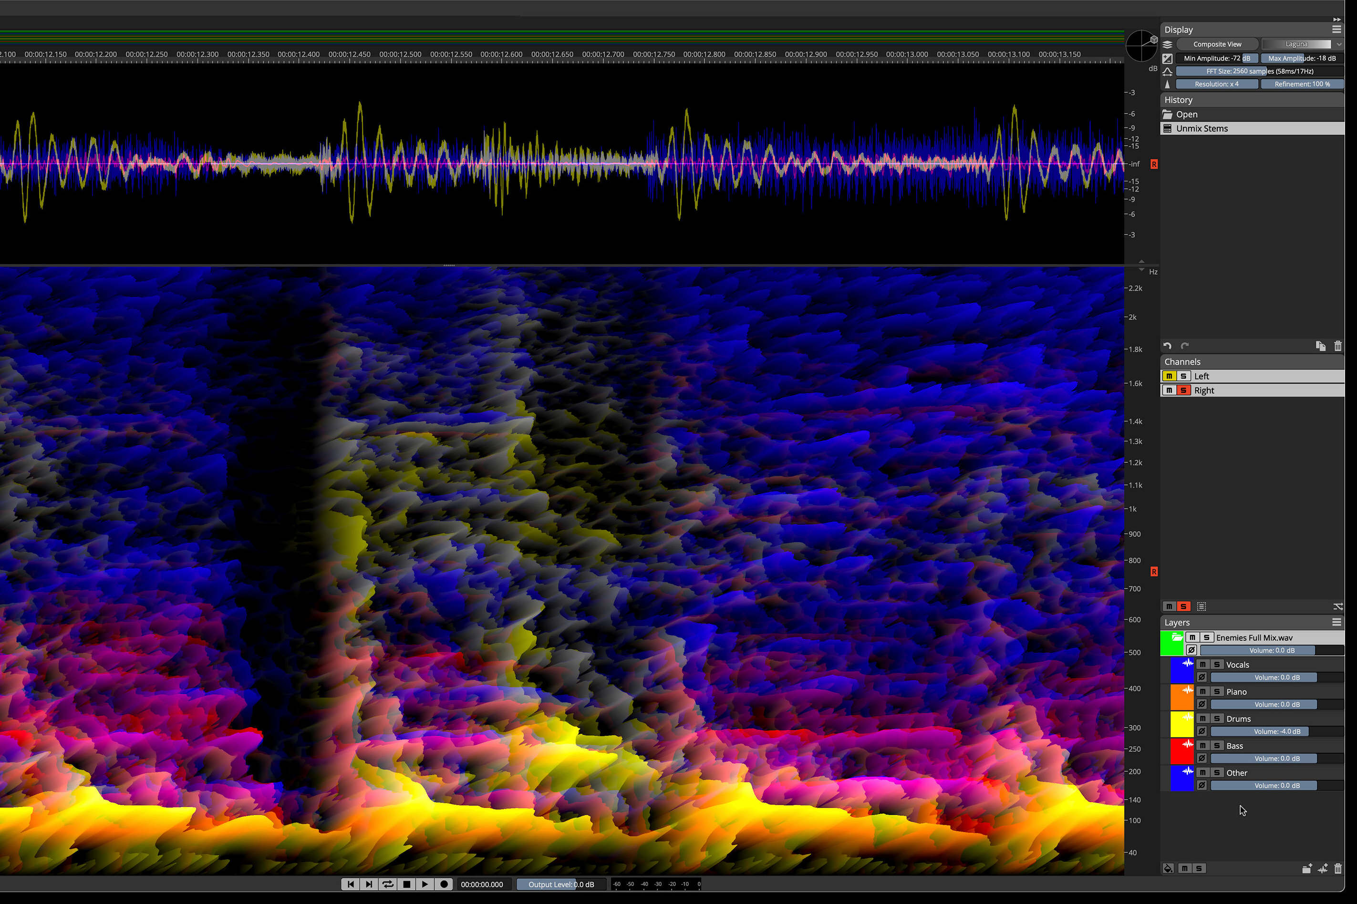Viewport: 1357px width, 904px height.
Task: Click the 3D view orientation sphere
Action: (x=1141, y=46)
